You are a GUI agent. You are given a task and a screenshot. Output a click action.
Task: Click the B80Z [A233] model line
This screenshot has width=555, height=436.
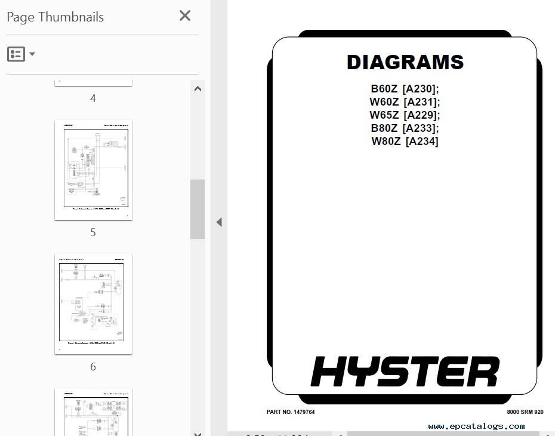(x=405, y=128)
